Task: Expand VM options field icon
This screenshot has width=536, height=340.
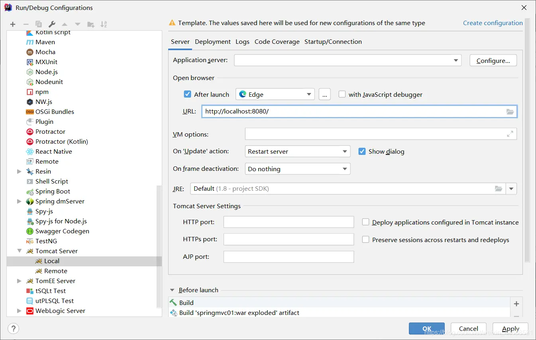Action: (510, 134)
